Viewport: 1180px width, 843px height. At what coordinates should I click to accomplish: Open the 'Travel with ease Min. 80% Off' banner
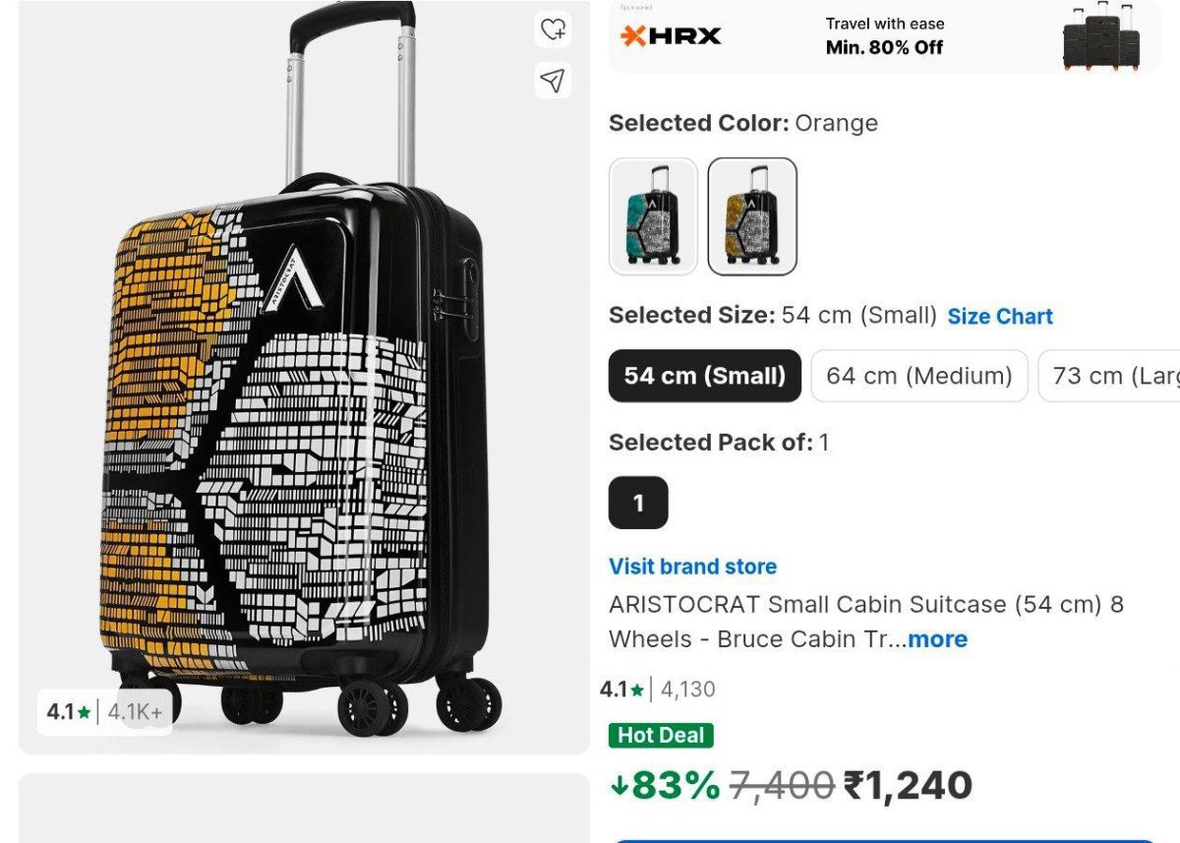click(x=884, y=36)
